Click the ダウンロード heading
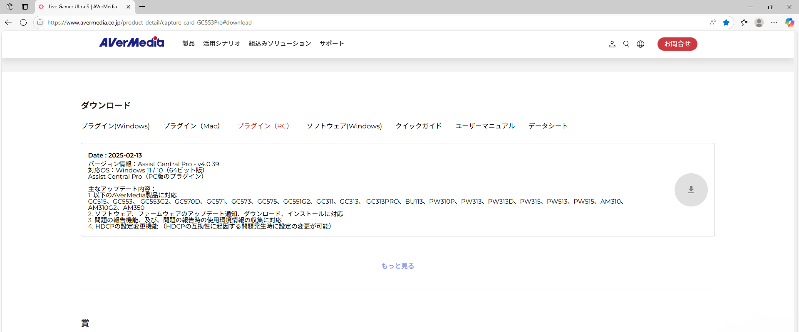The image size is (799, 332). click(x=106, y=105)
